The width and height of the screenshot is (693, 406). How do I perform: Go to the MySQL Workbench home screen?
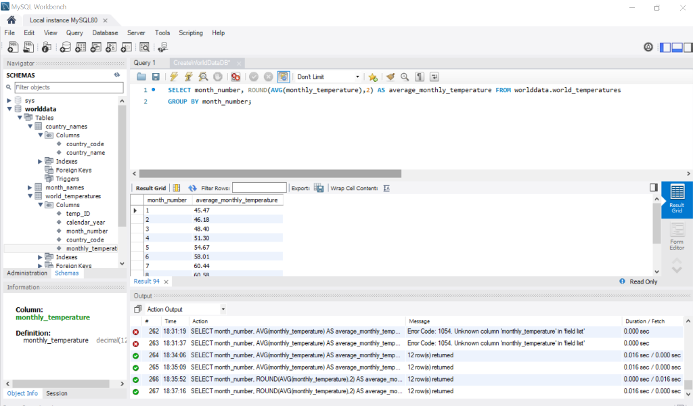11,20
